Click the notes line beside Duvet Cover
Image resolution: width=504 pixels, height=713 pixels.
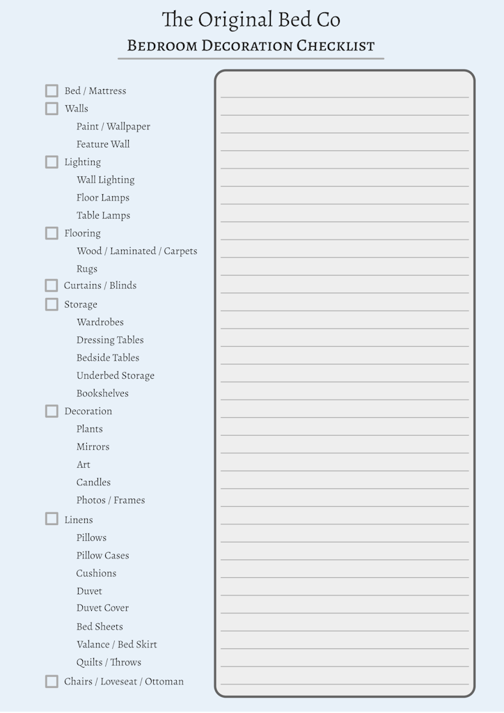click(x=345, y=607)
